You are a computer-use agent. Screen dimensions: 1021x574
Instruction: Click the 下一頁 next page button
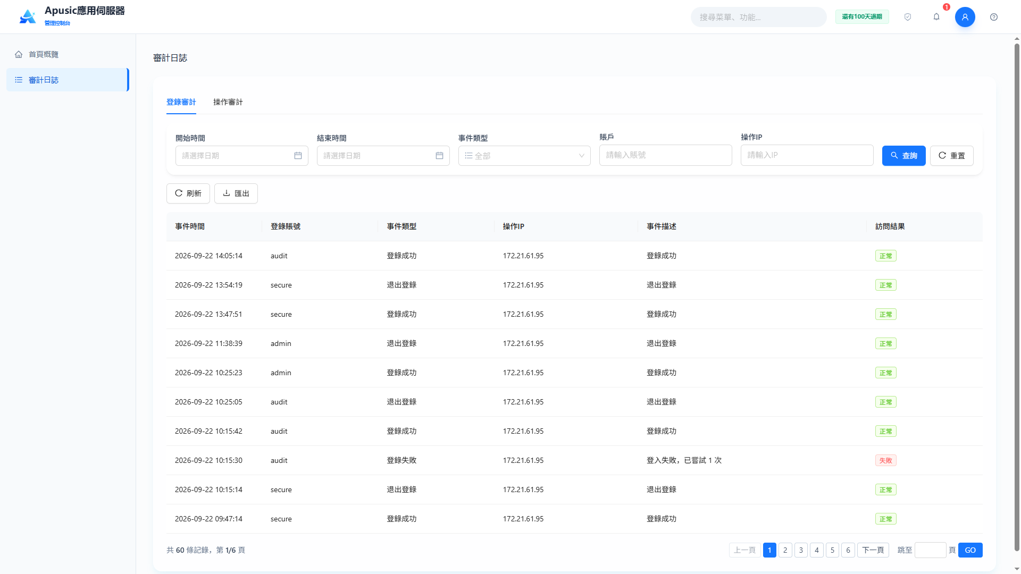pyautogui.click(x=873, y=550)
